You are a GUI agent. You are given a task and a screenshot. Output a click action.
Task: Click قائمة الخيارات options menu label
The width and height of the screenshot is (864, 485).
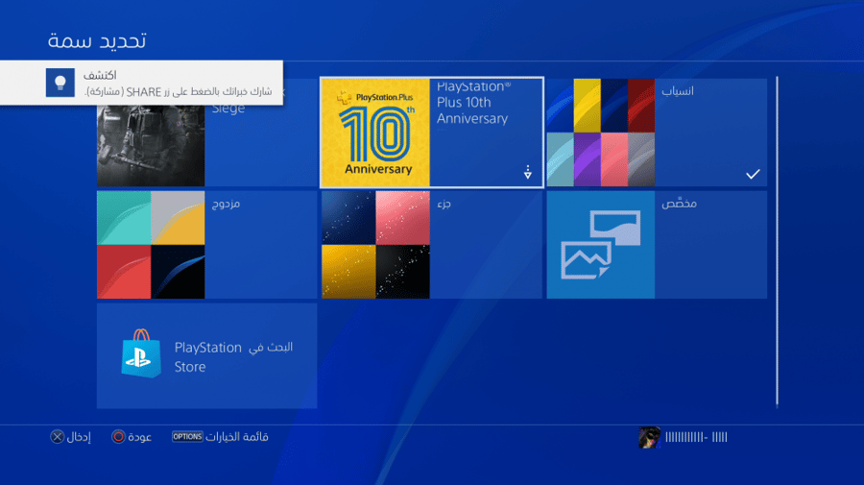tap(237, 436)
